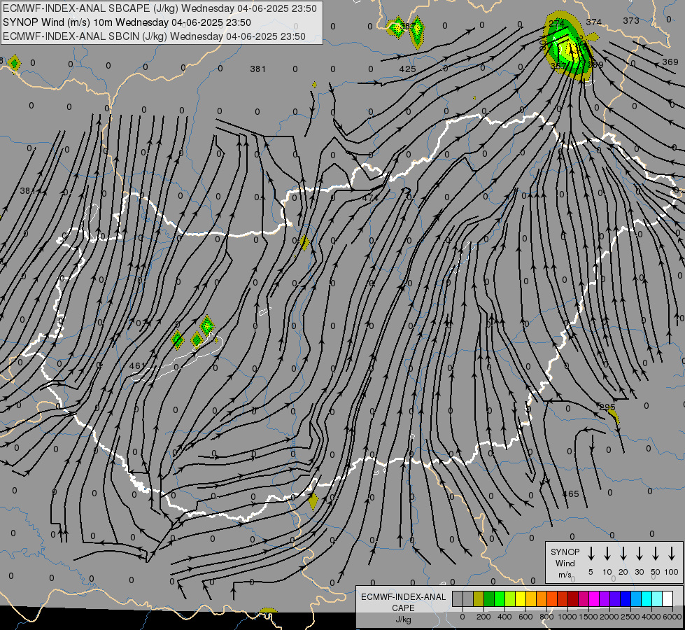The image size is (685, 630).
Task: Pick the white swatch at legend end
Action: [668, 598]
